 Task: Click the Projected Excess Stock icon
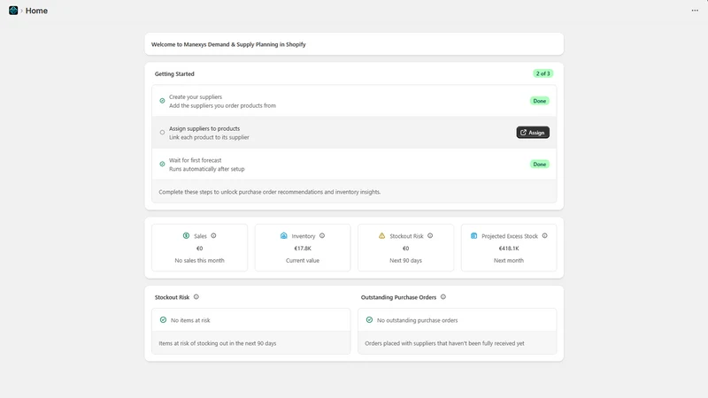473,235
